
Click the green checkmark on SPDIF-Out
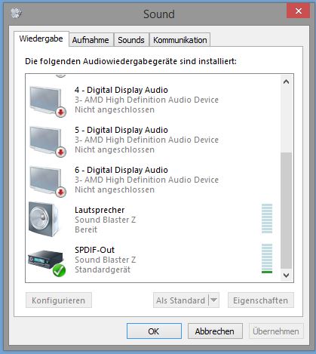(x=59, y=271)
